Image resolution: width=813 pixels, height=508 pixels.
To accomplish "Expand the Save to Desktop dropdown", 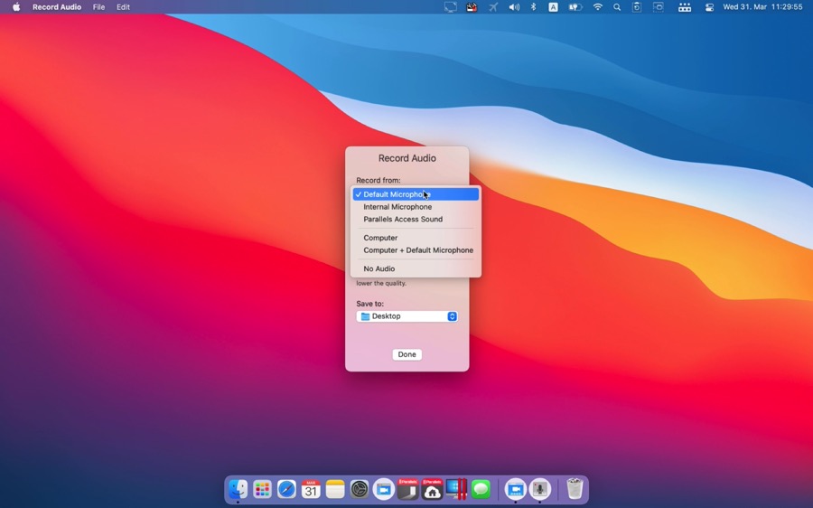I will point(407,316).
